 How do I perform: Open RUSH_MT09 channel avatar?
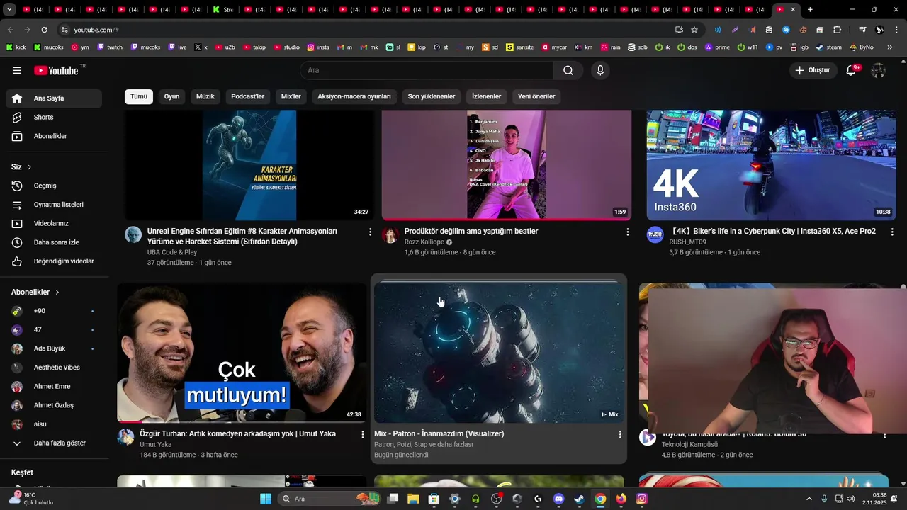coord(655,235)
